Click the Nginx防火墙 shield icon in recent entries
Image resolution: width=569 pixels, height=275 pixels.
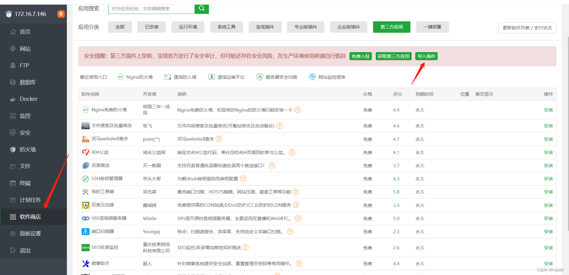click(x=120, y=77)
